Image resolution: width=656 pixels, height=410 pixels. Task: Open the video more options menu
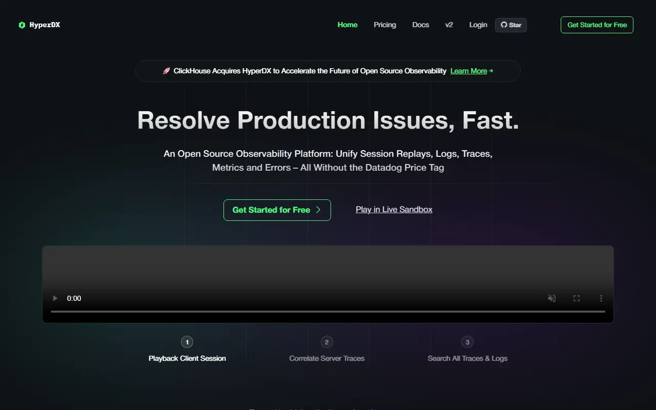click(x=601, y=298)
